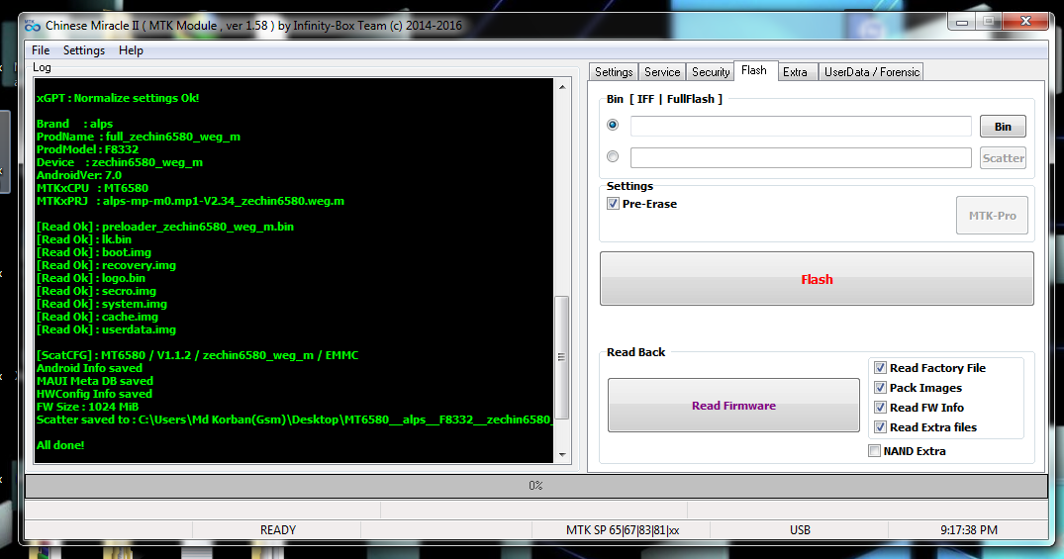Select the Flash tab
The width and height of the screenshot is (1064, 559).
pyautogui.click(x=754, y=70)
